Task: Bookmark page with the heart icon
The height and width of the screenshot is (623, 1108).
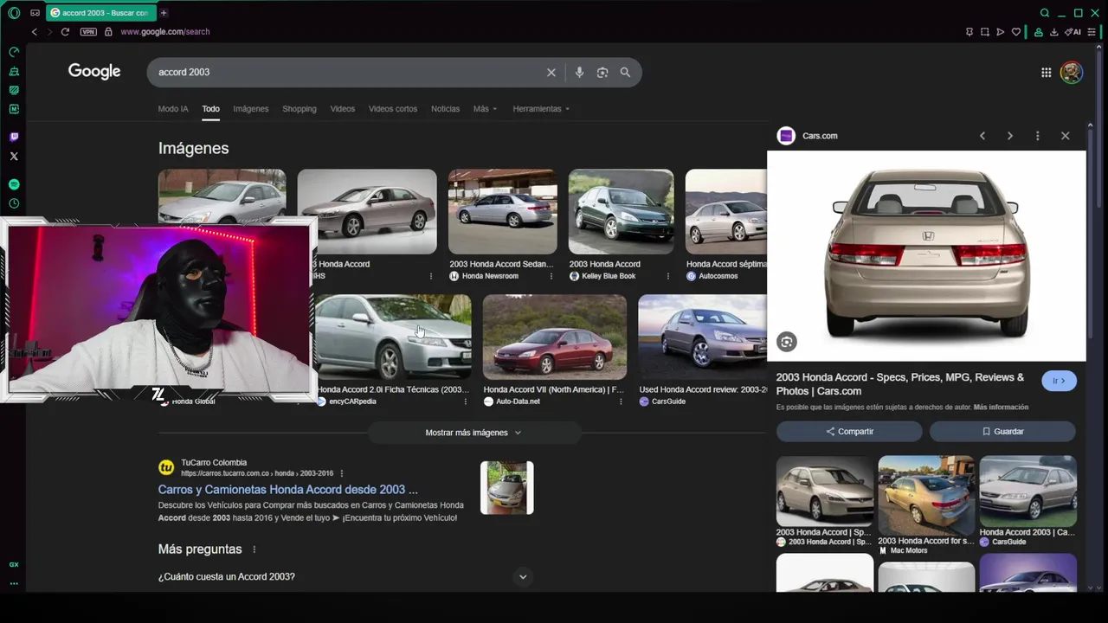Action: coord(1015,32)
